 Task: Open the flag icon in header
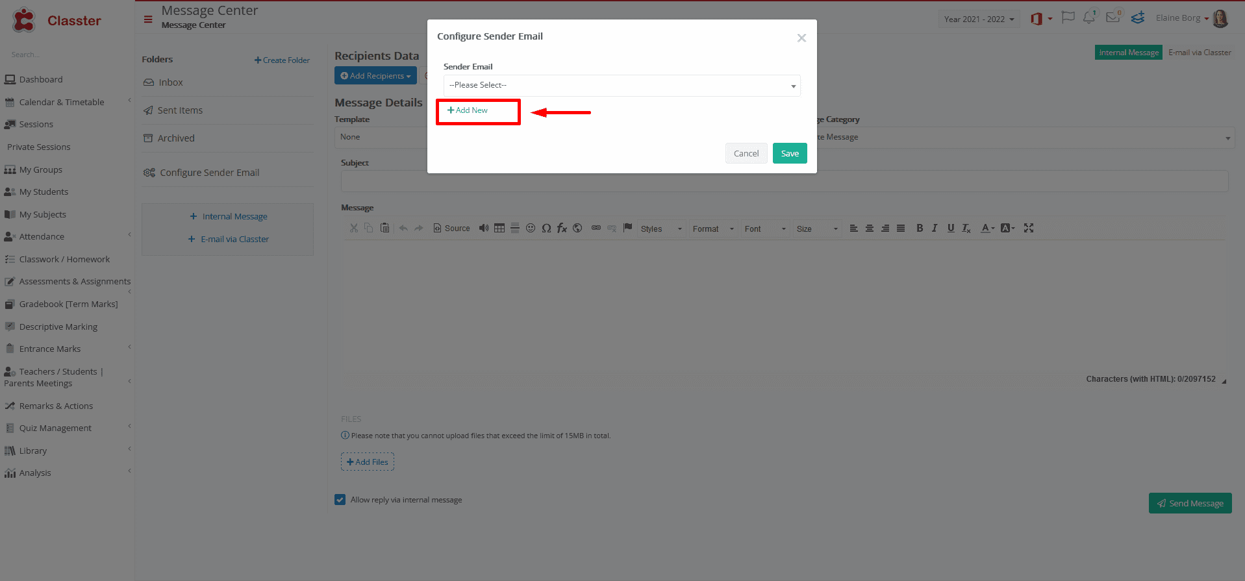click(x=1068, y=18)
